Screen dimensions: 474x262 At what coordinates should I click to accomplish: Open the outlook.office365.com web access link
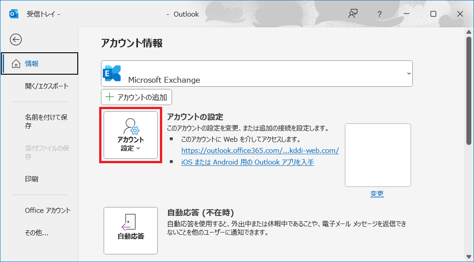pos(260,150)
